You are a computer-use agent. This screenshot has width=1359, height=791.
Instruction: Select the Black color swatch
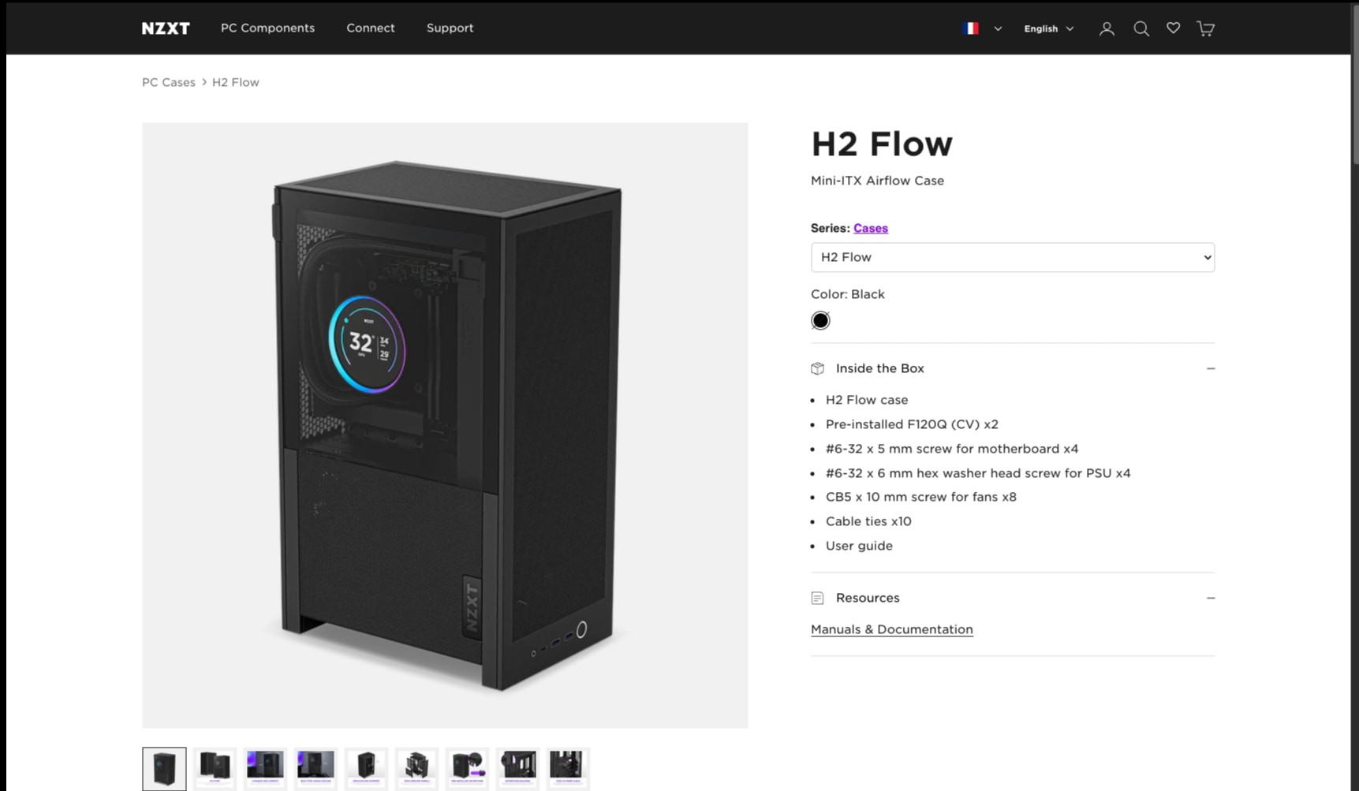point(820,320)
